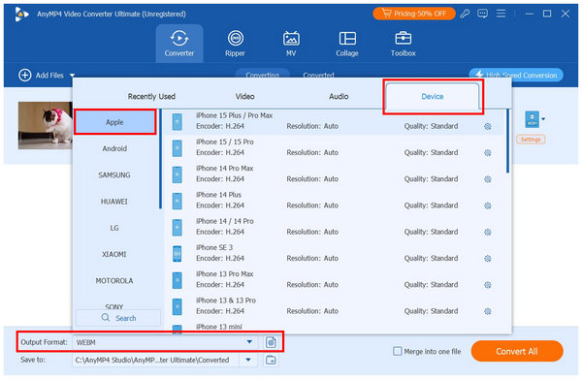
Task: Select MOTOROLA in device brand list
Action: coord(114,281)
